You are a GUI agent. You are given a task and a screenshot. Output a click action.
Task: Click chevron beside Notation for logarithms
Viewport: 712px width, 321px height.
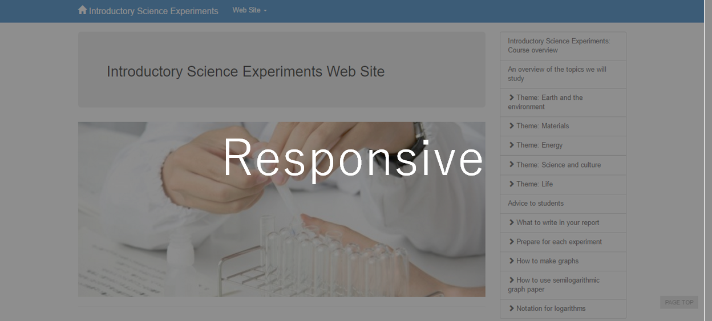512,308
